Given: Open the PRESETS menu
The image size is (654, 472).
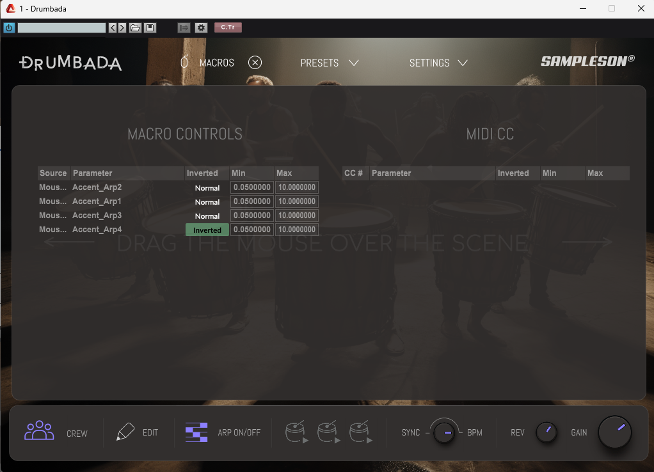Looking at the screenshot, I should [319, 63].
